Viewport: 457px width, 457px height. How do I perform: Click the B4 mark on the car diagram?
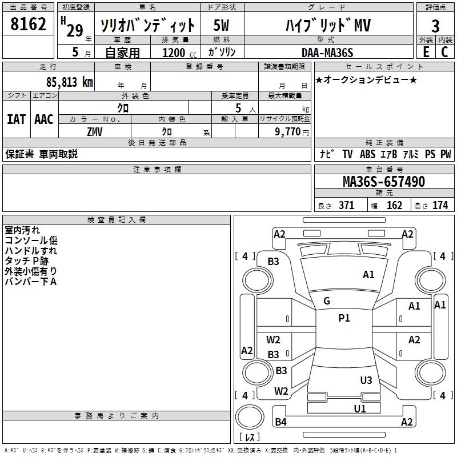coord(280,422)
